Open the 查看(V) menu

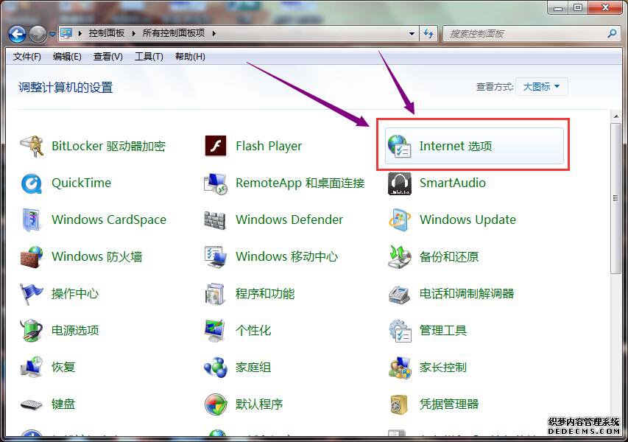[x=107, y=57]
